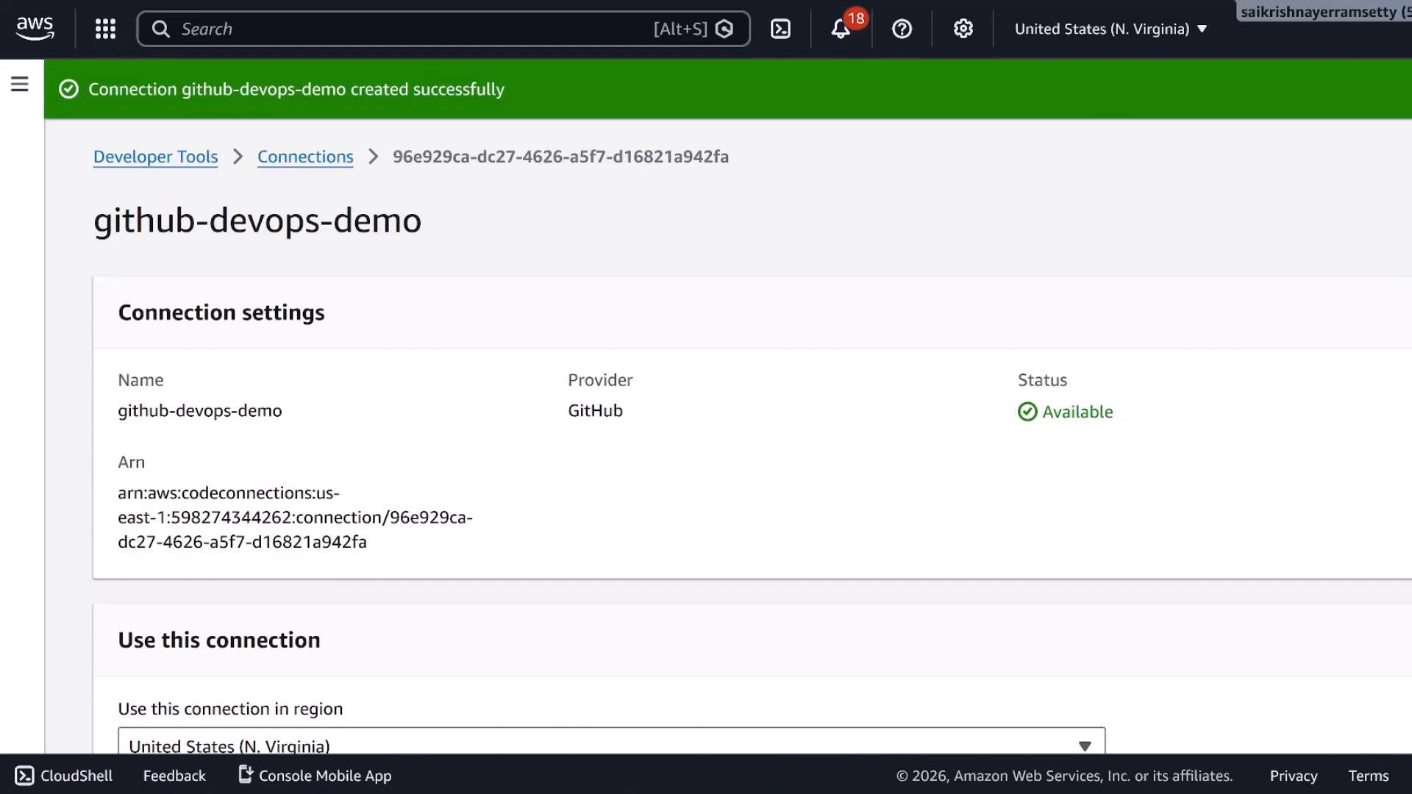Open the notifications bell with 18 alerts
The image size is (1412, 794).
pyautogui.click(x=841, y=29)
